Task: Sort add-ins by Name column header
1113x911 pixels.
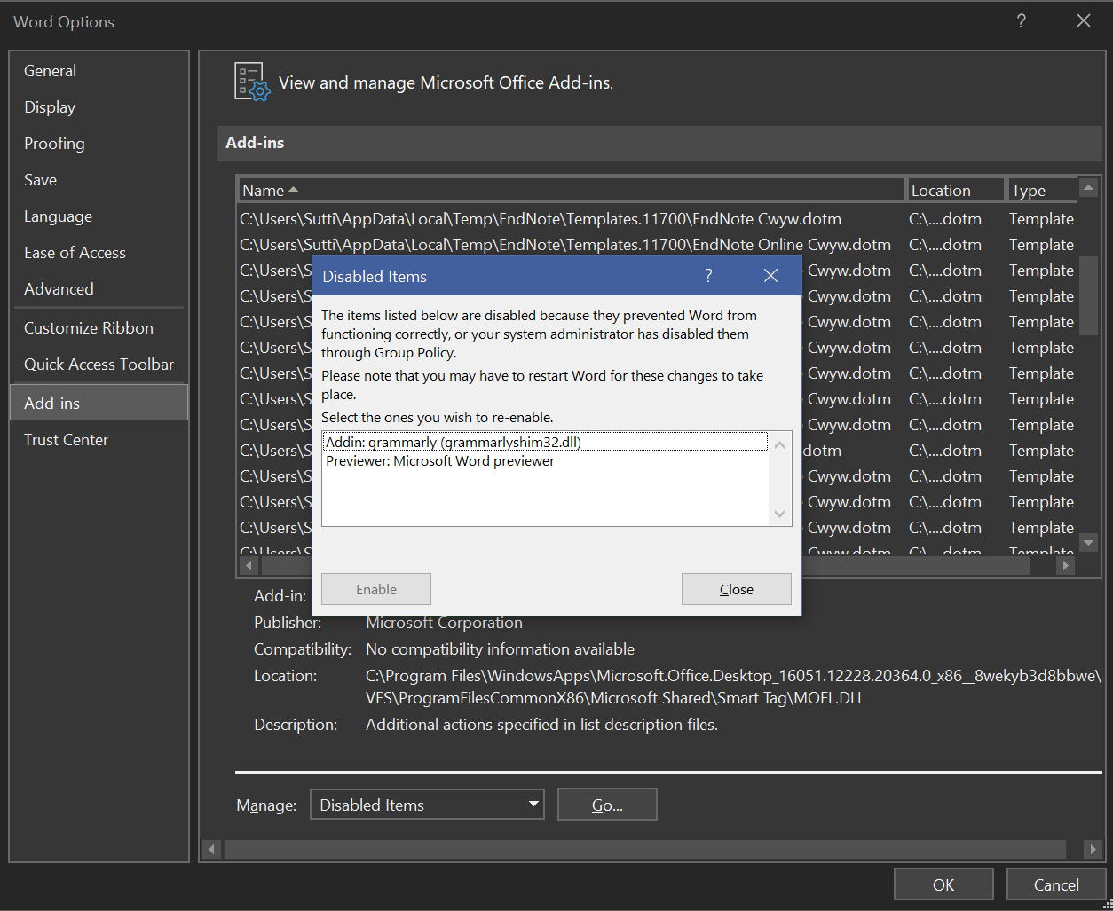Action: 572,190
